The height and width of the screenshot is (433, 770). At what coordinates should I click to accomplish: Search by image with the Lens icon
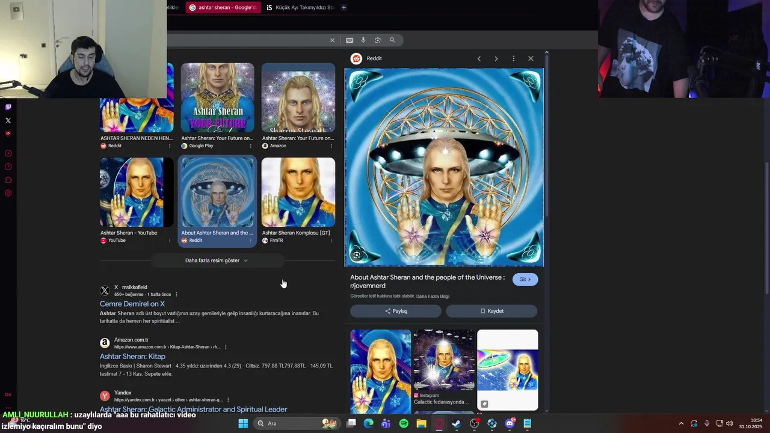[378, 40]
